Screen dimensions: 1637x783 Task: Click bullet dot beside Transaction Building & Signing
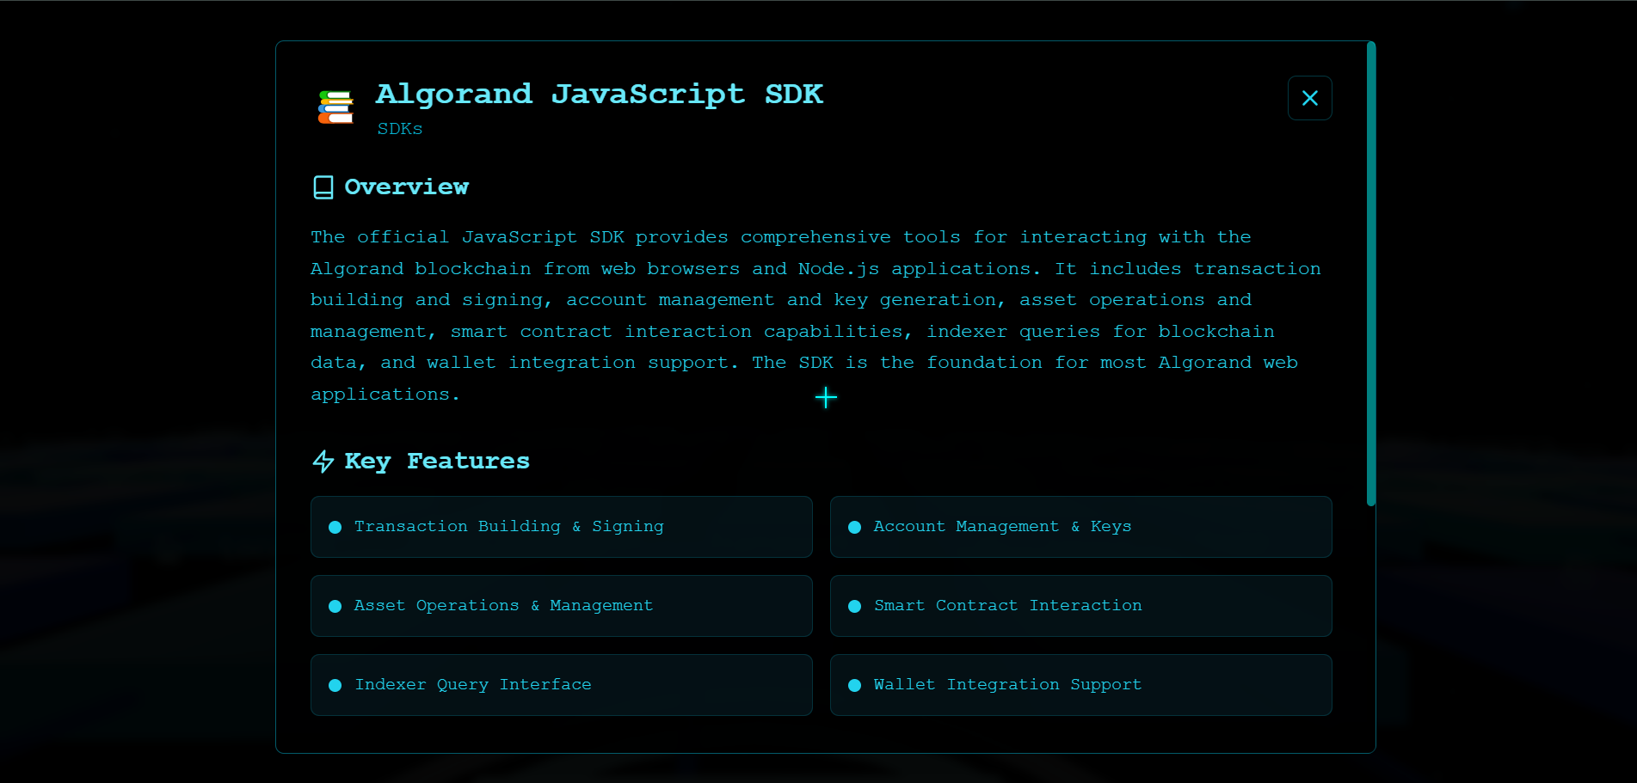[335, 527]
